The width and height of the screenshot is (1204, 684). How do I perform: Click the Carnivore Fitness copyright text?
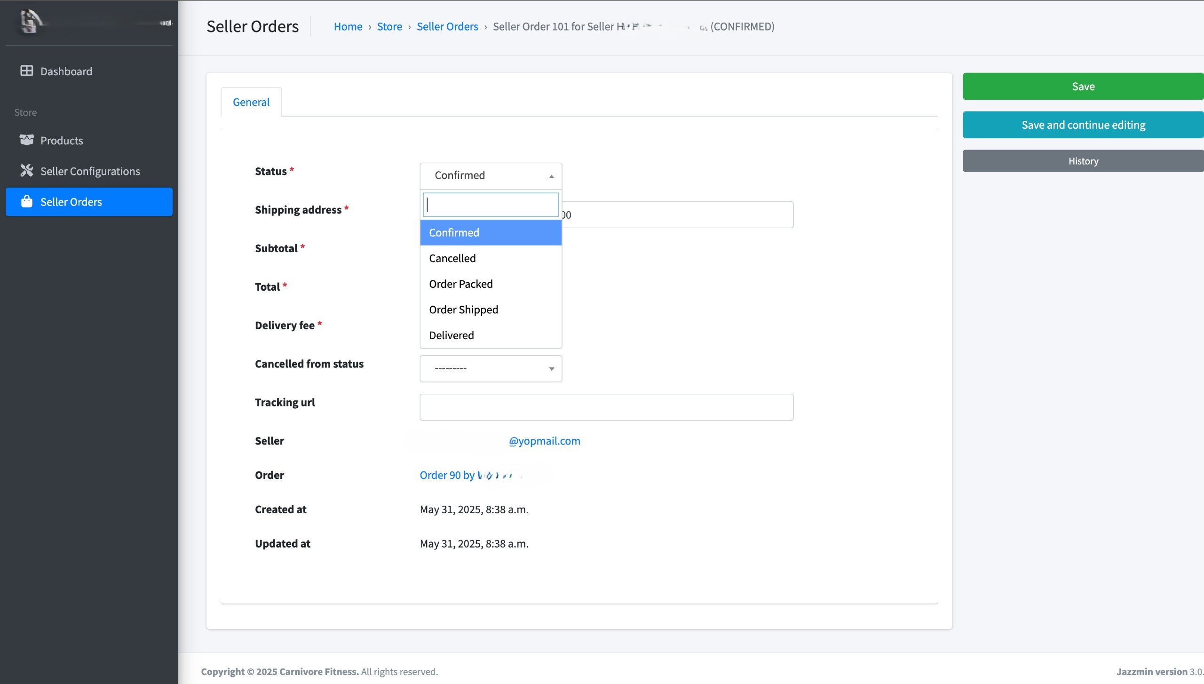319,671
